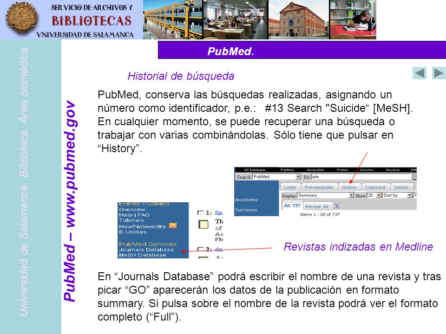This screenshot has width=446, height=334.
Task: Click the PubMed. purple title bar
Action: [302, 50]
